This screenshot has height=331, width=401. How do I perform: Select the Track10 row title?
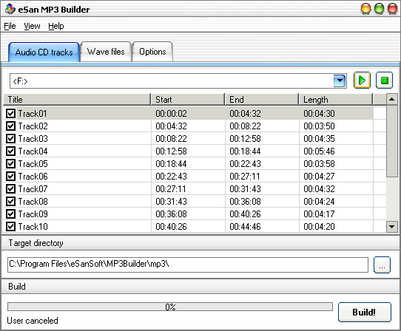click(33, 227)
